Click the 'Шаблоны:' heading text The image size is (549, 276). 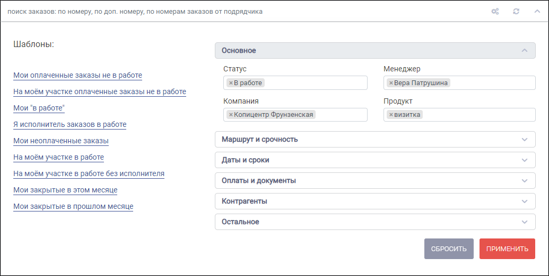tap(33, 44)
